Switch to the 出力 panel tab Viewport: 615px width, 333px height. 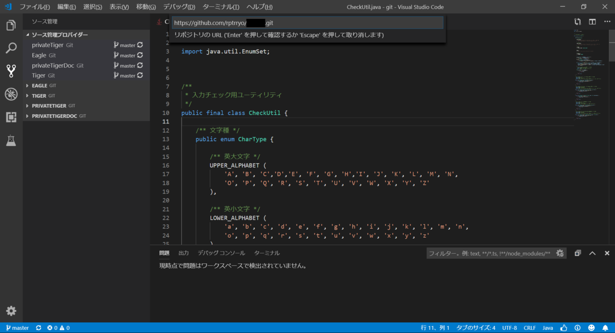click(183, 253)
